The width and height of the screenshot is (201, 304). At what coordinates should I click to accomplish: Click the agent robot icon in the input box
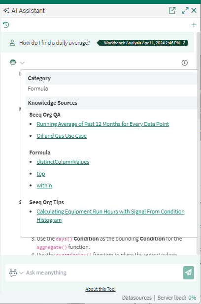[x=13, y=273]
